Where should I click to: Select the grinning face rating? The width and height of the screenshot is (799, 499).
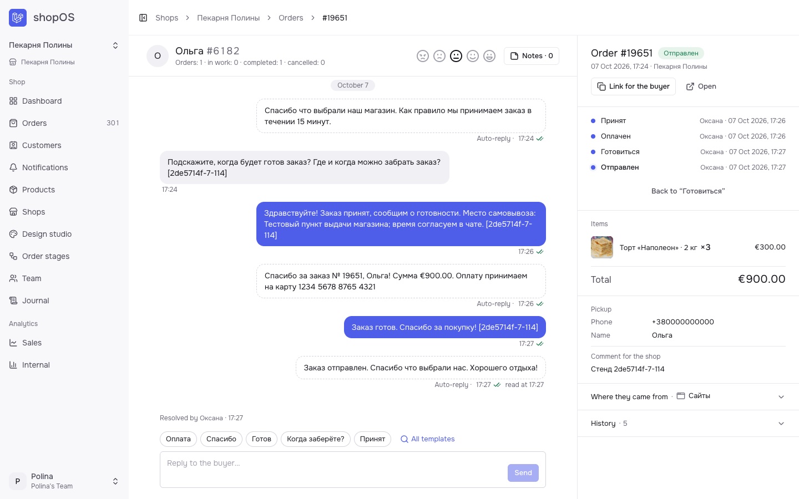(x=489, y=56)
